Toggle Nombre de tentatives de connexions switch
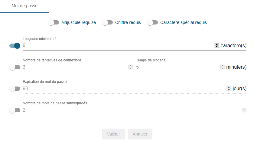Viewport: 254px width, 144px height. pyautogui.click(x=15, y=67)
